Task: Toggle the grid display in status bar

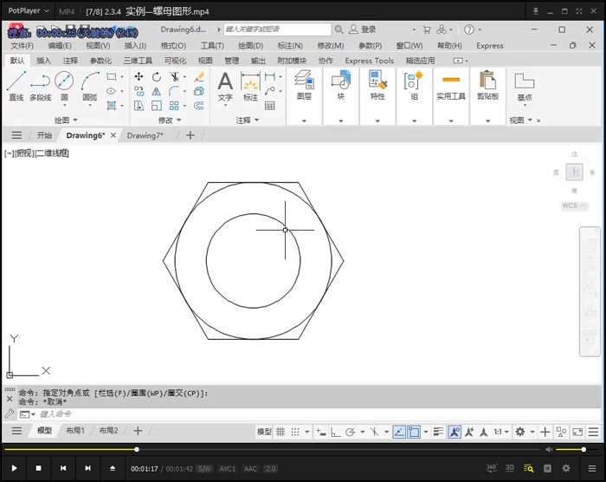Action: (x=280, y=432)
